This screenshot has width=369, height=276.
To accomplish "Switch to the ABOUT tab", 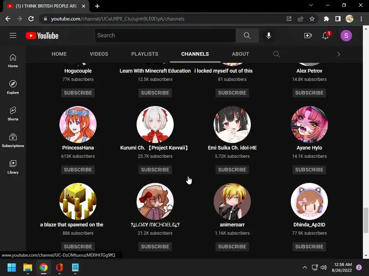I will (240, 54).
